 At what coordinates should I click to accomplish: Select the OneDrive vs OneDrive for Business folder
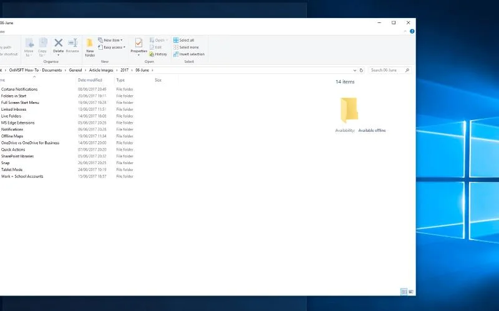[30, 143]
